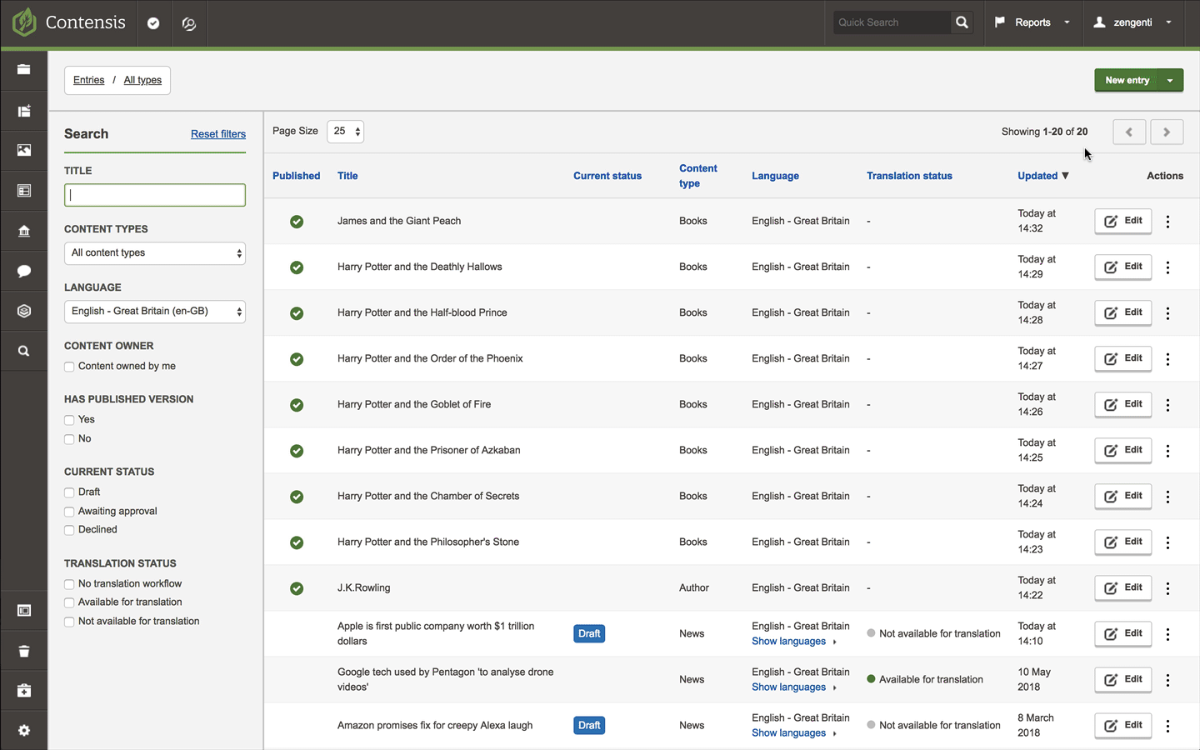This screenshot has height=750, width=1200.
Task: Sort by Current status column
Action: (607, 176)
